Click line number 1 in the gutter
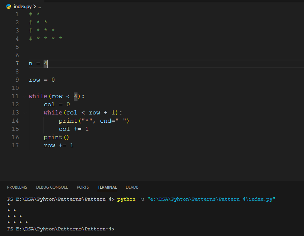 tap(17, 14)
